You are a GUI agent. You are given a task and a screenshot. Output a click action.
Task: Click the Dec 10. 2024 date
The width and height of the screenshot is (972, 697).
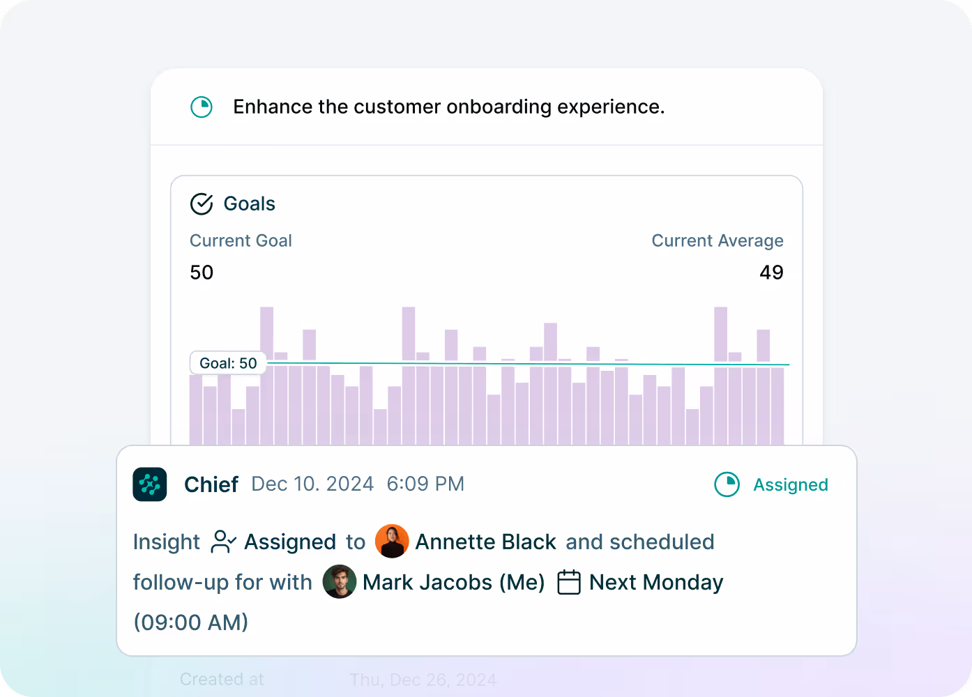tap(312, 484)
